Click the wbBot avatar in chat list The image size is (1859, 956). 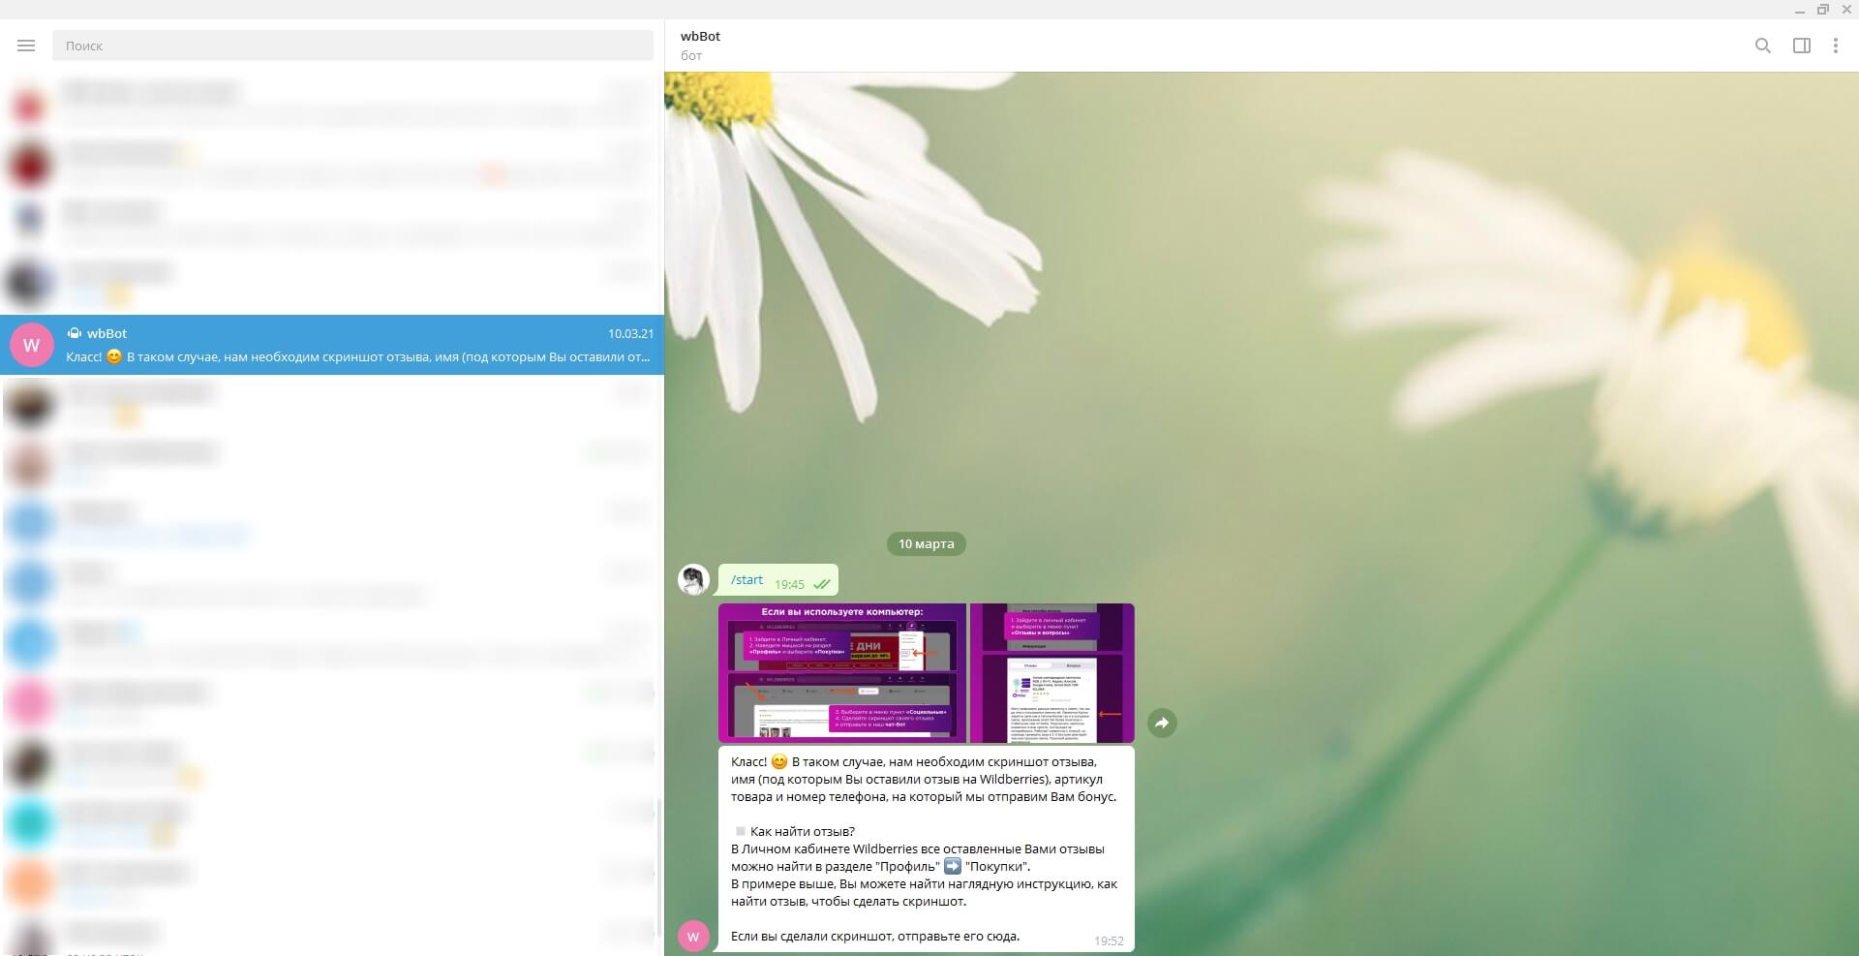click(x=31, y=345)
